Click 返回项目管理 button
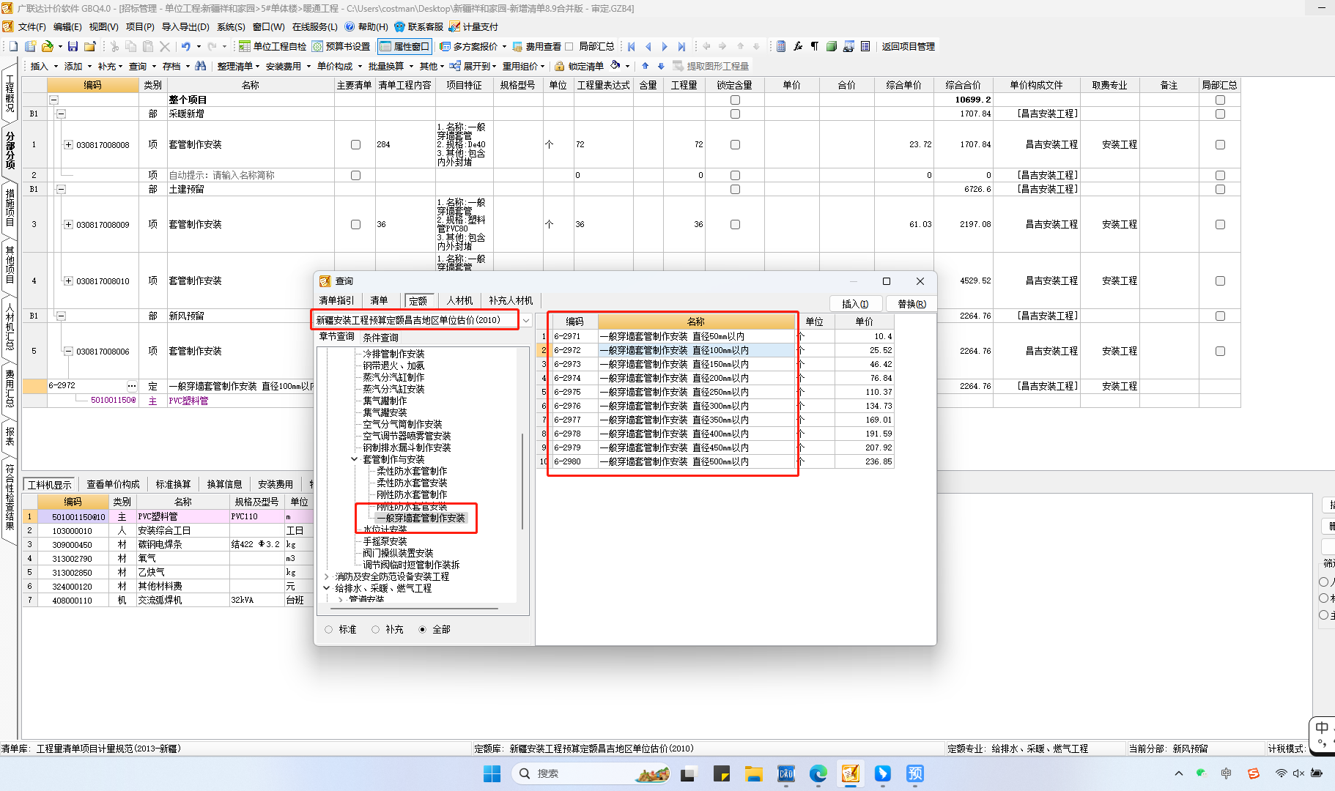 pos(908,46)
